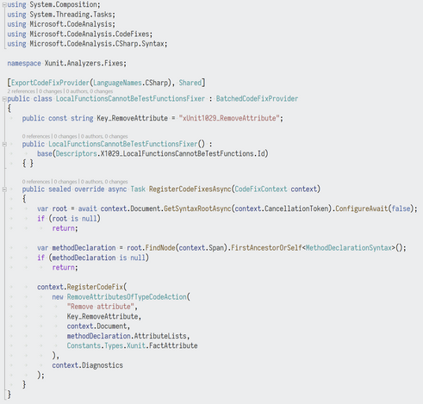Collapse the constructor outlining region
The width and height of the screenshot is (423, 404).
[x=4, y=144]
